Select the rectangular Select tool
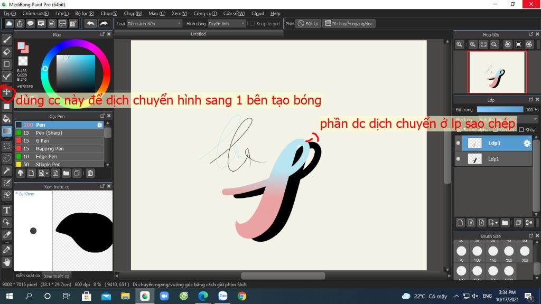The height and width of the screenshot is (304, 541). coord(6,146)
